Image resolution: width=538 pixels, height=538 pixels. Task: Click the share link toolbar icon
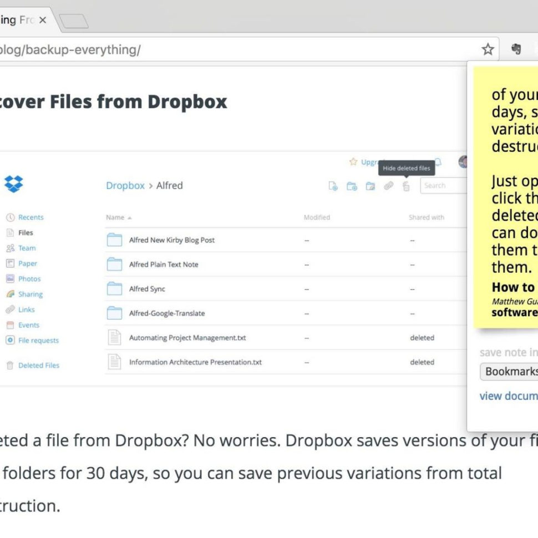click(388, 186)
